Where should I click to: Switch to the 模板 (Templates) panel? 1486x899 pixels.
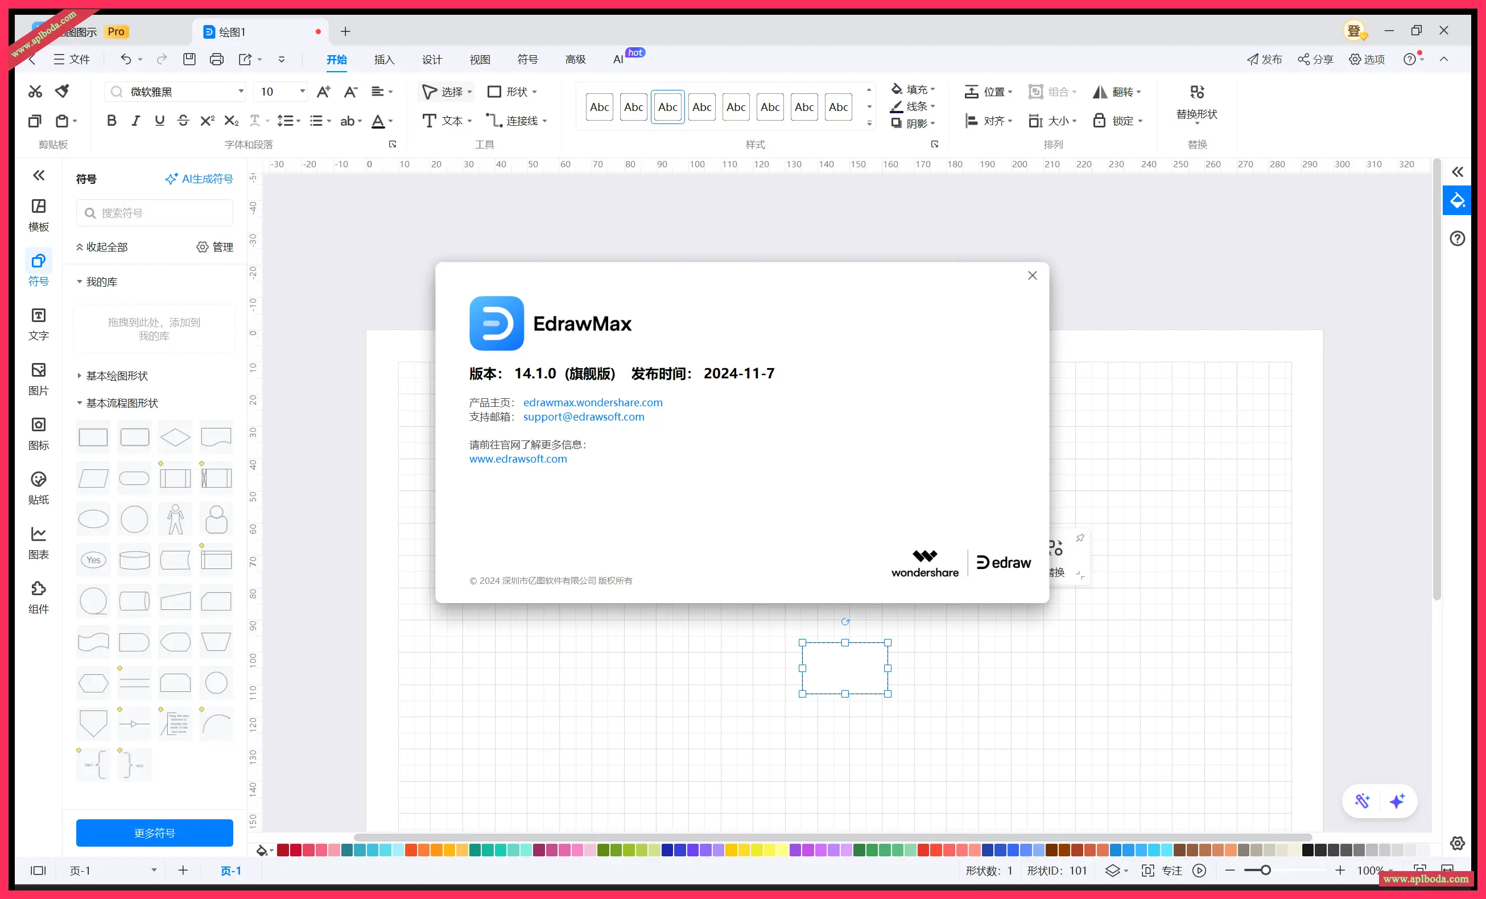(38, 214)
